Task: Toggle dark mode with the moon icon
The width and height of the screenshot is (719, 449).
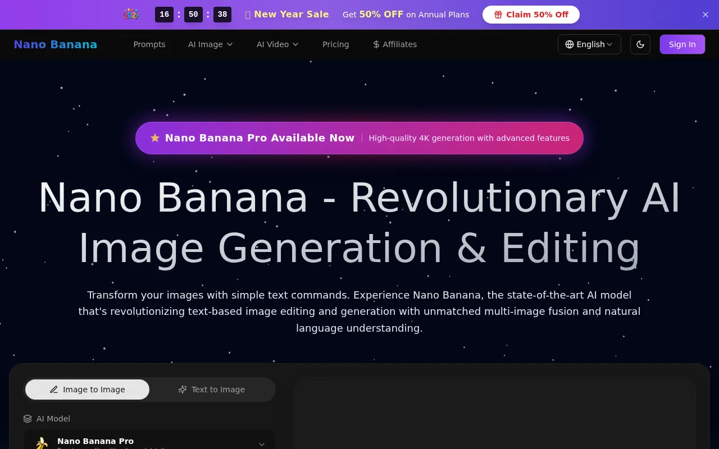Action: coord(640,44)
